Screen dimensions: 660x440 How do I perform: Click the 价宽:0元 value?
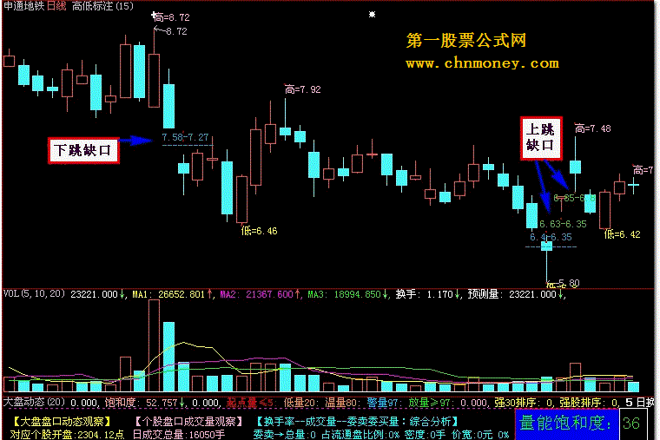click(x=472, y=434)
